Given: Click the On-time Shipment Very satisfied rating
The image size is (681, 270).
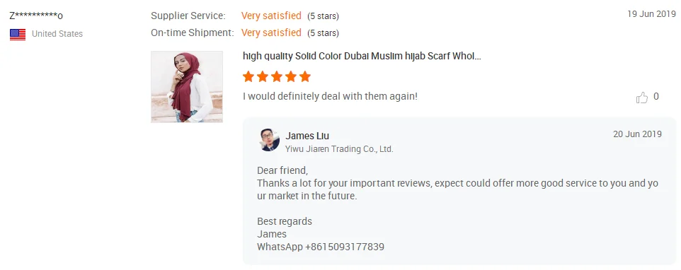Looking at the screenshot, I should [271, 33].
